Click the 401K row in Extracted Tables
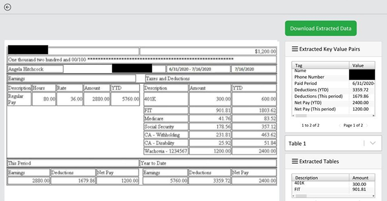 (x=333, y=184)
